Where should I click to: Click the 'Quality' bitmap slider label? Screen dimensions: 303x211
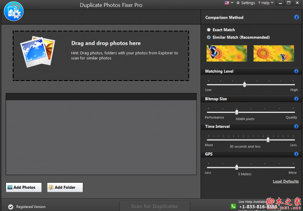coord(291,117)
